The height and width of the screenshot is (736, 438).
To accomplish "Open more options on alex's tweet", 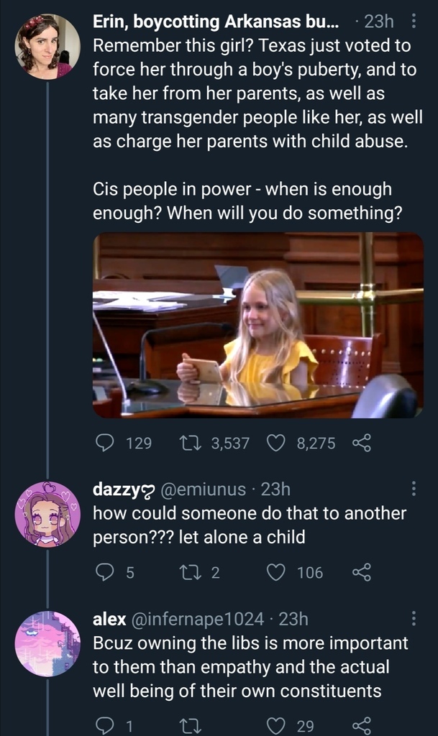I will pyautogui.click(x=414, y=619).
